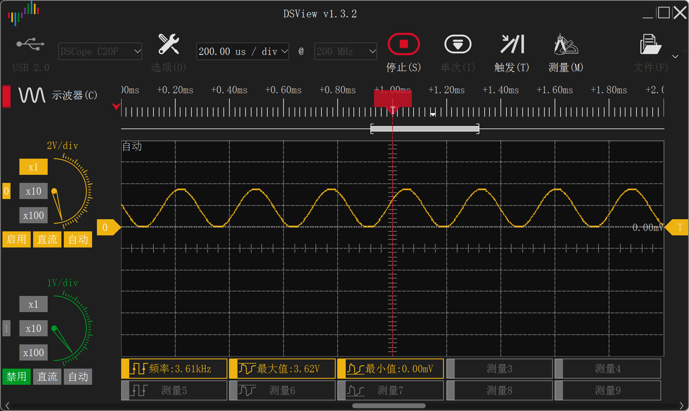Viewport: 689px width, 411px height.
Task: Click the Single (单次) capture icon
Action: (458, 44)
